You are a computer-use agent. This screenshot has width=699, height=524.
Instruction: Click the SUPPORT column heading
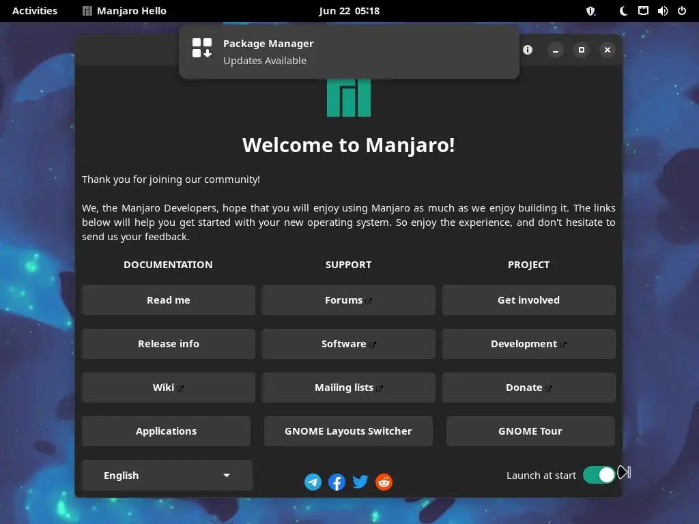(349, 265)
